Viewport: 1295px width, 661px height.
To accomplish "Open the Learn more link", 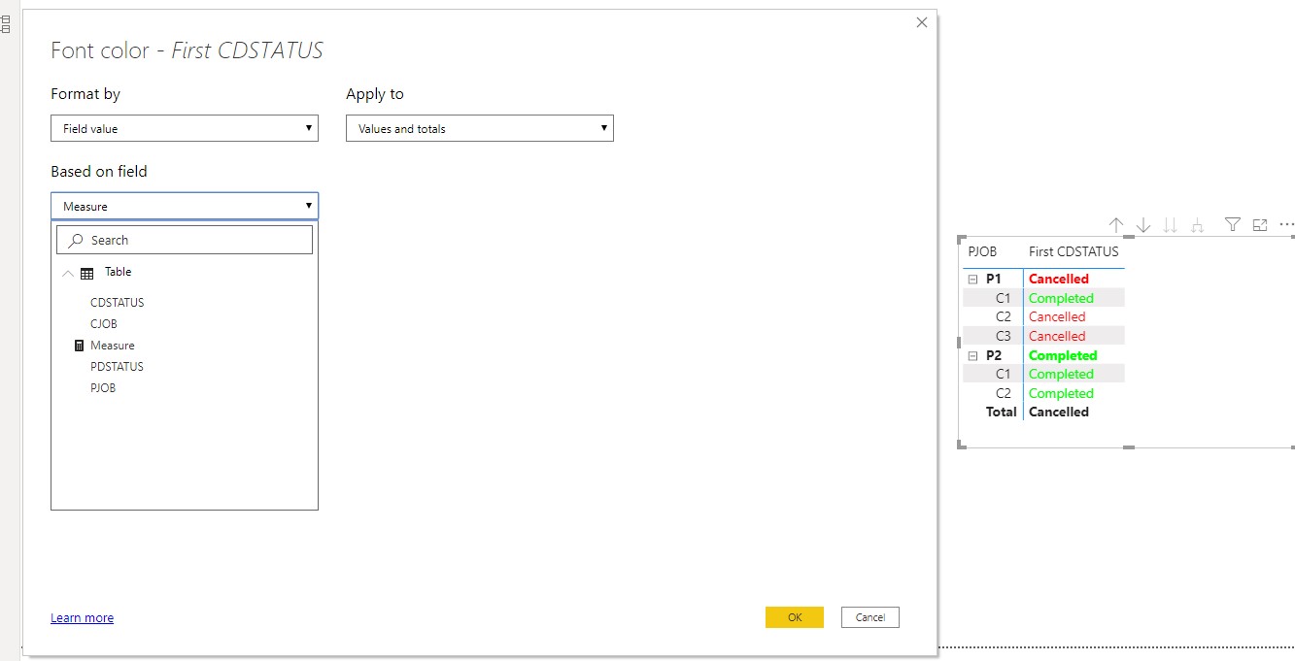I will [x=82, y=617].
